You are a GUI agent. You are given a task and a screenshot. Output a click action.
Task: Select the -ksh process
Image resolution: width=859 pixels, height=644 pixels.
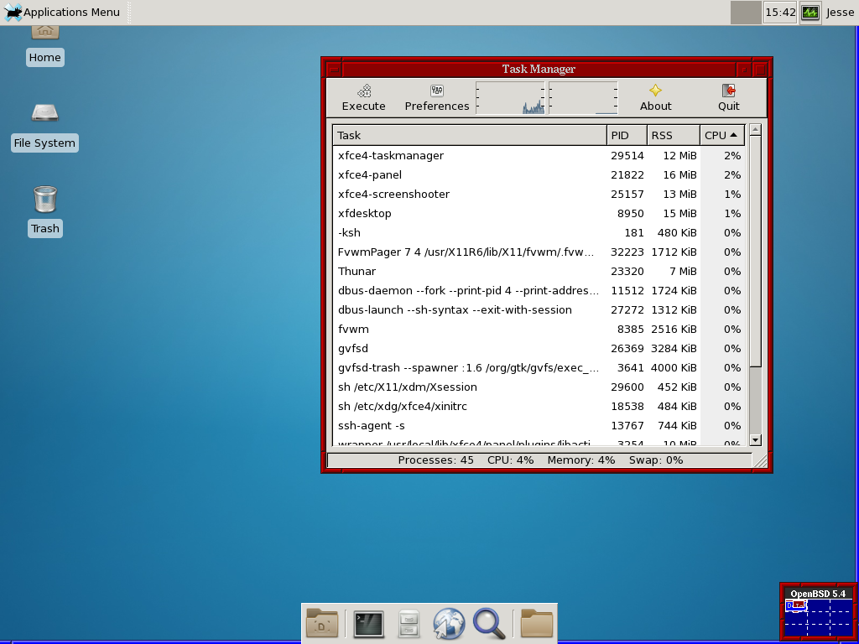coord(539,233)
